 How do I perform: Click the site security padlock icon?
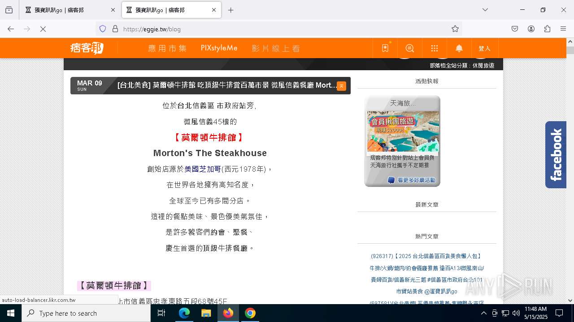click(x=115, y=29)
